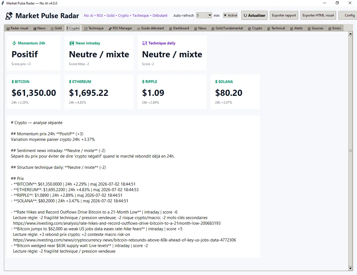The height and width of the screenshot is (275, 357).
Task: Open the auto-refresh minutes dropdown arrow
Action: (x=210, y=15)
